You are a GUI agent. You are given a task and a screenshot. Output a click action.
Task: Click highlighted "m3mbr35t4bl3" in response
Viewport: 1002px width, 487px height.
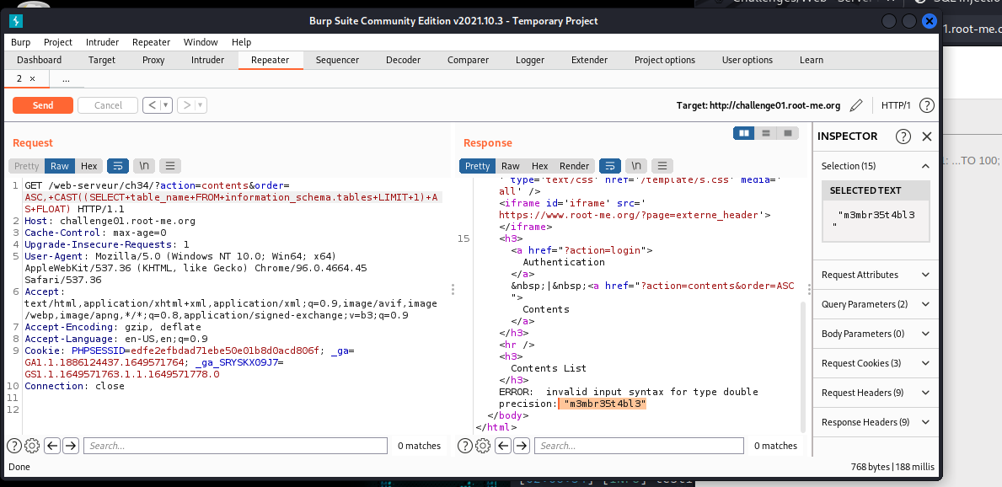click(604, 404)
